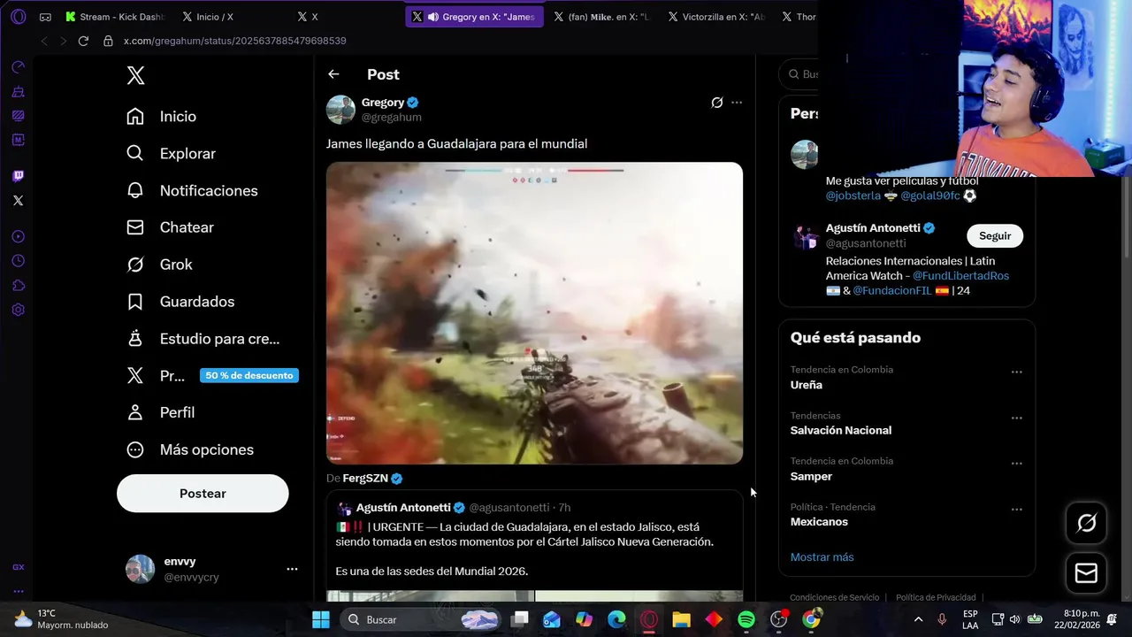Click the Grok icon on Gregory's post
Image resolution: width=1132 pixels, height=637 pixels.
click(717, 103)
